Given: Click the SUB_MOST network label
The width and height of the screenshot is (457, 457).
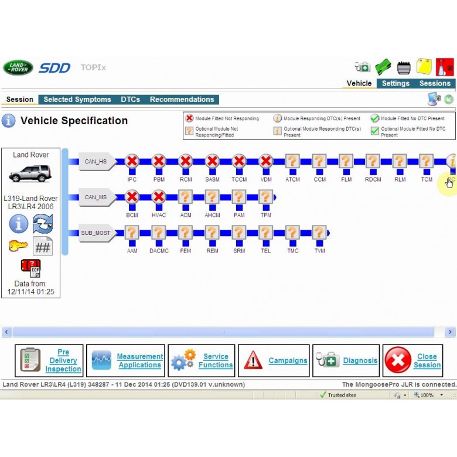Looking at the screenshot, I should [97, 233].
